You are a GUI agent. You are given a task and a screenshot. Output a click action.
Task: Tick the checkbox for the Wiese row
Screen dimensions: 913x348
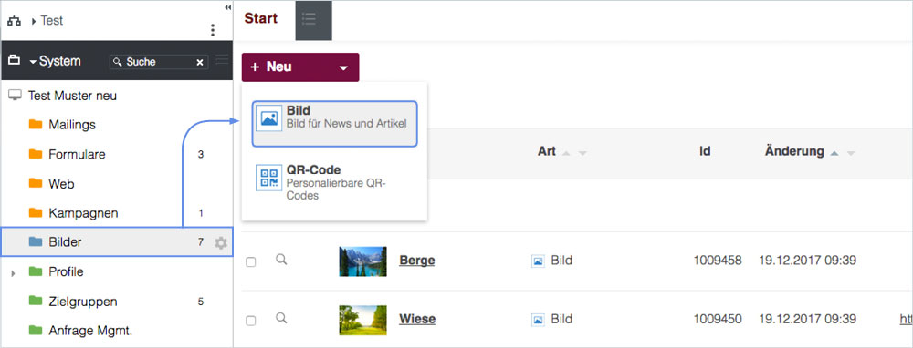251,321
